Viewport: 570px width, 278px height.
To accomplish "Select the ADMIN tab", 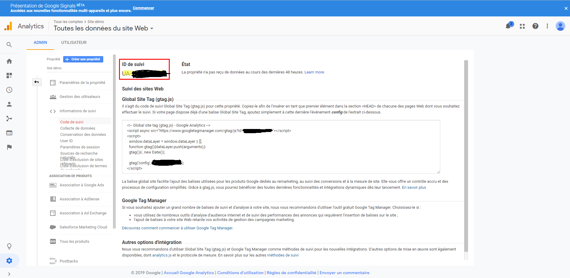I will 40,42.
